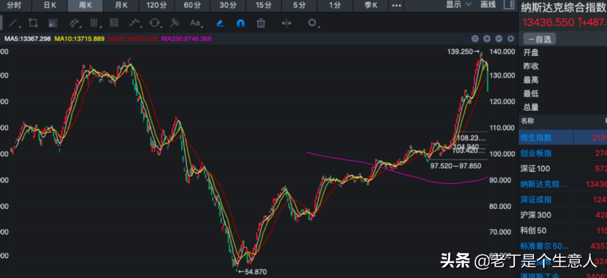Select the trend line drawing tool

[13, 23]
